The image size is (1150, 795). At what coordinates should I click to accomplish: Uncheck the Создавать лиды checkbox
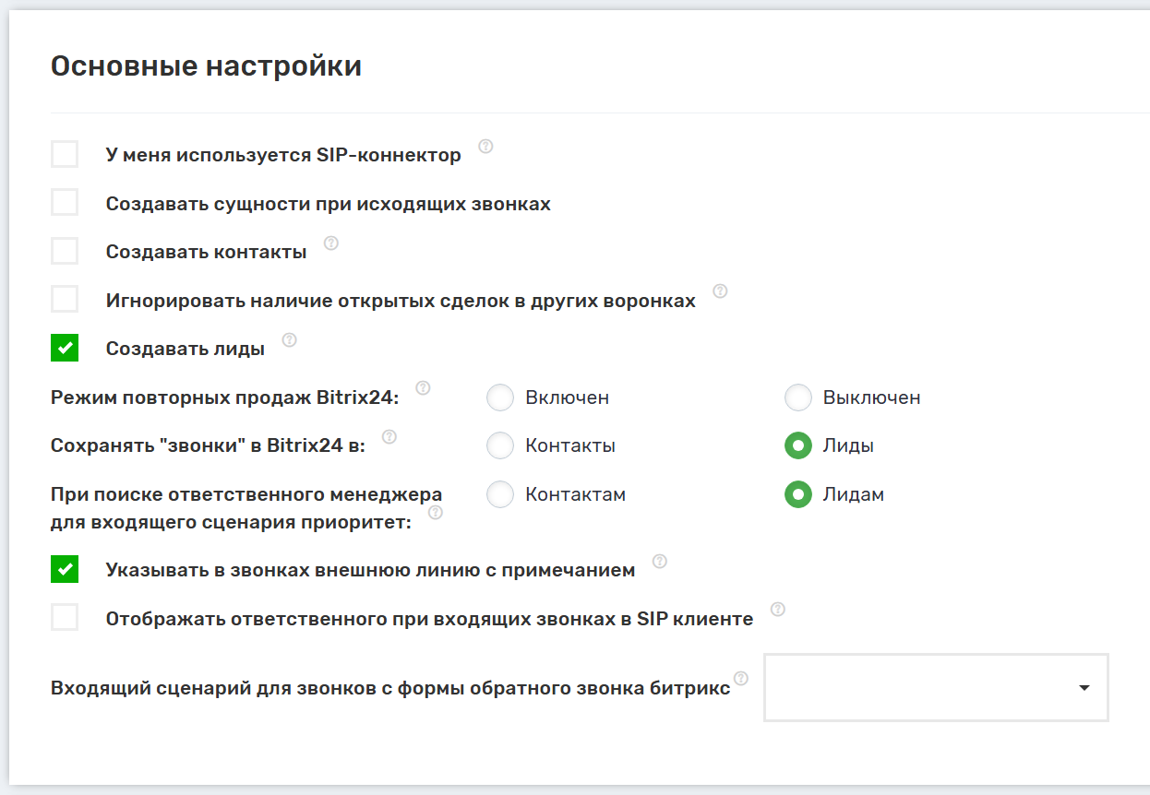(x=65, y=348)
